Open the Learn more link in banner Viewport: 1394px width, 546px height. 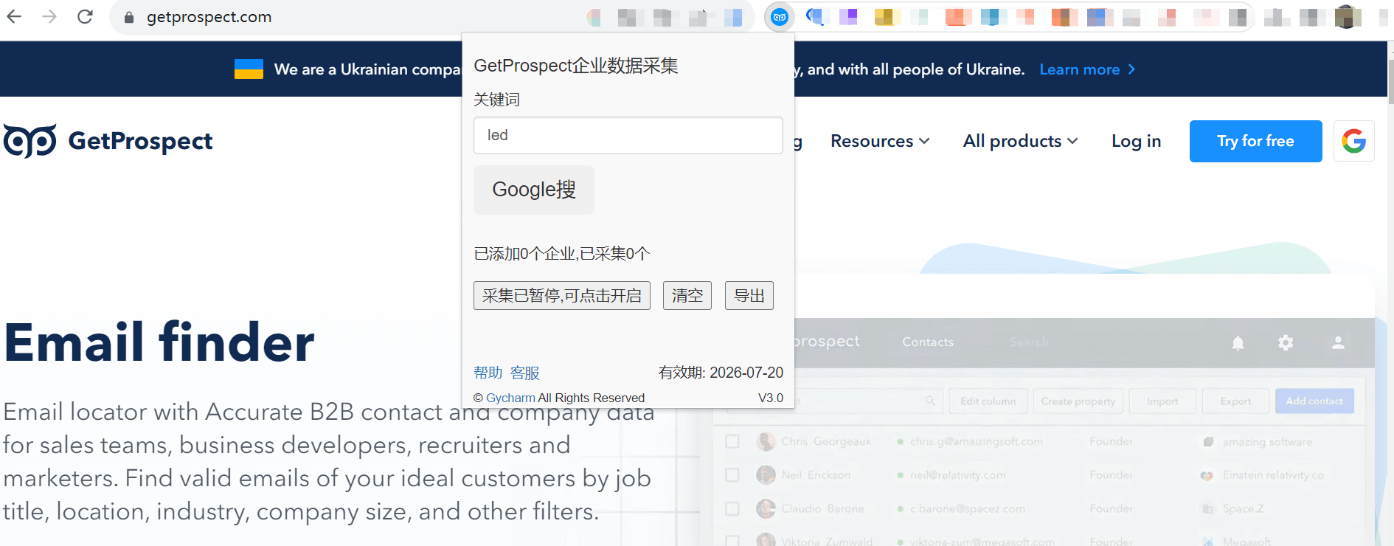(1087, 69)
